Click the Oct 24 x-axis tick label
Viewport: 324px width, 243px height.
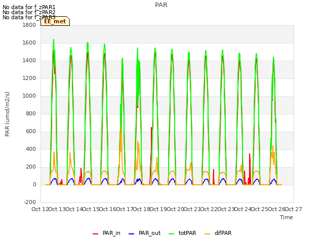coord(243,209)
